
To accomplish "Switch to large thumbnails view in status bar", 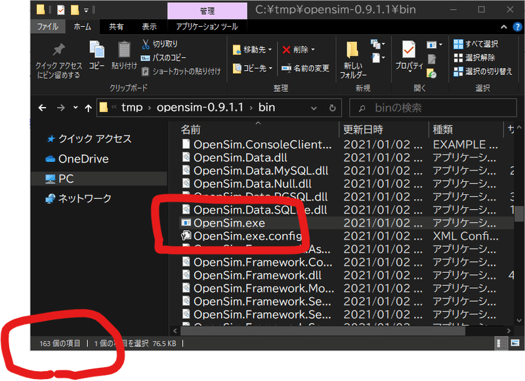I will [515, 343].
